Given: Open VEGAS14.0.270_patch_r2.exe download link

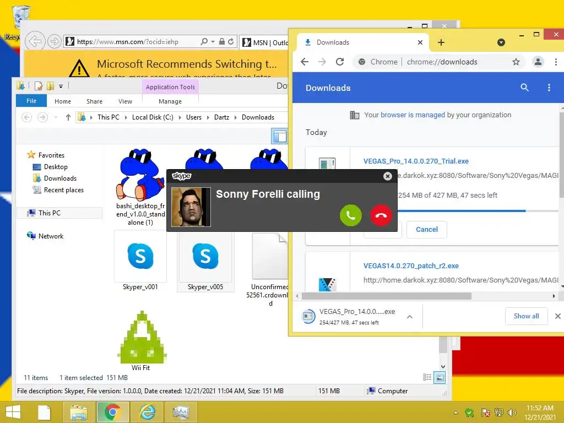Looking at the screenshot, I should point(411,266).
